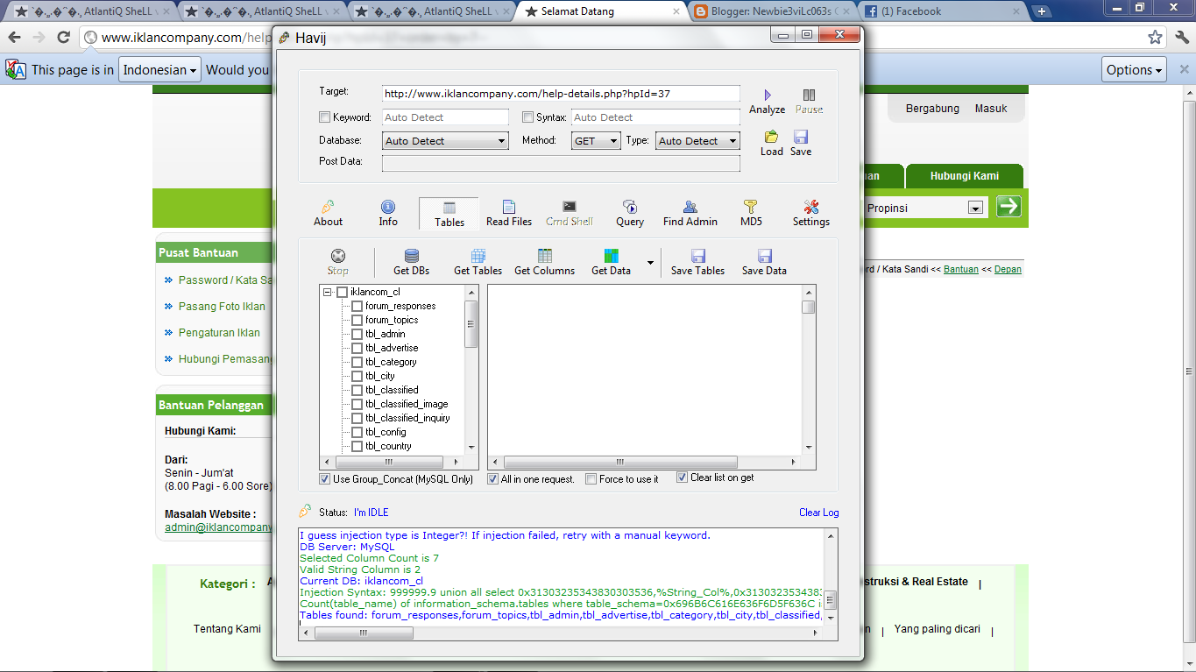The image size is (1196, 672).
Task: Click the Clear Log link
Action: coord(818,513)
